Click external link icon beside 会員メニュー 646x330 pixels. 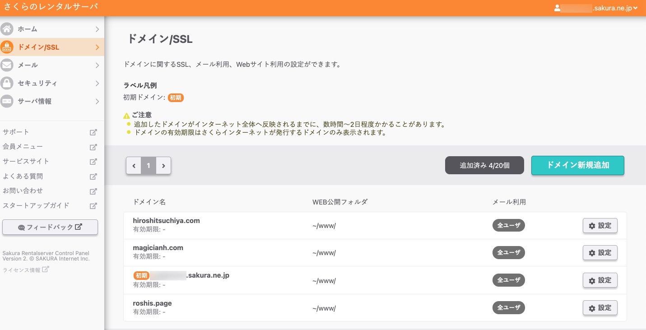coord(93,147)
